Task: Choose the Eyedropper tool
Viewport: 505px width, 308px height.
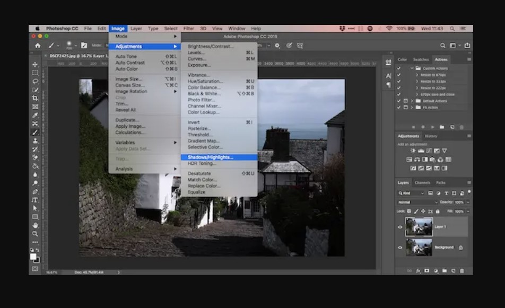Action: (x=36, y=115)
